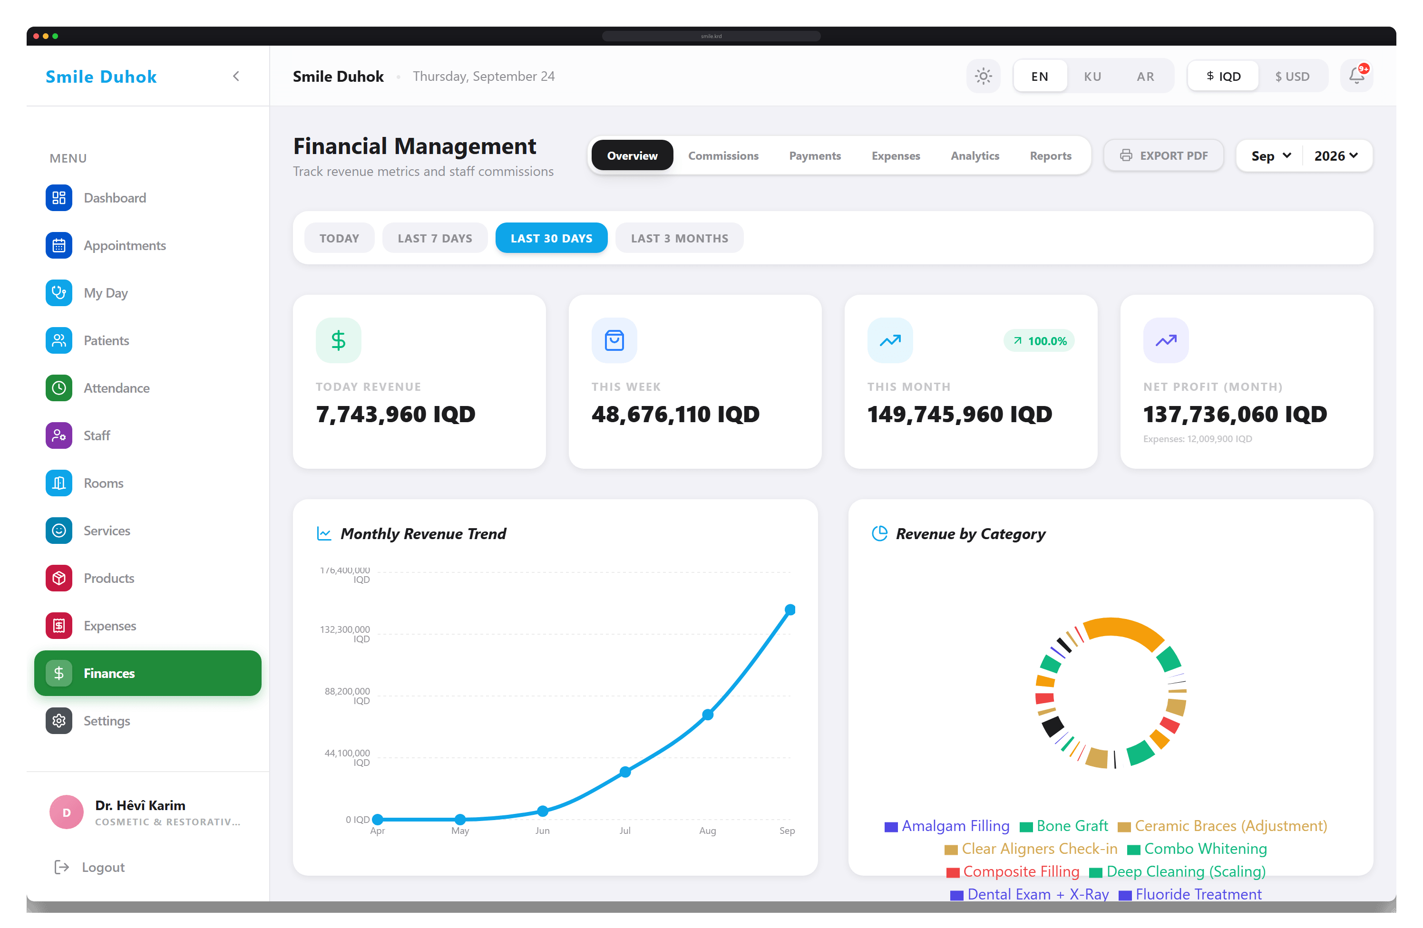Filter by Last 3 Months
1423x928 pixels.
(x=679, y=238)
